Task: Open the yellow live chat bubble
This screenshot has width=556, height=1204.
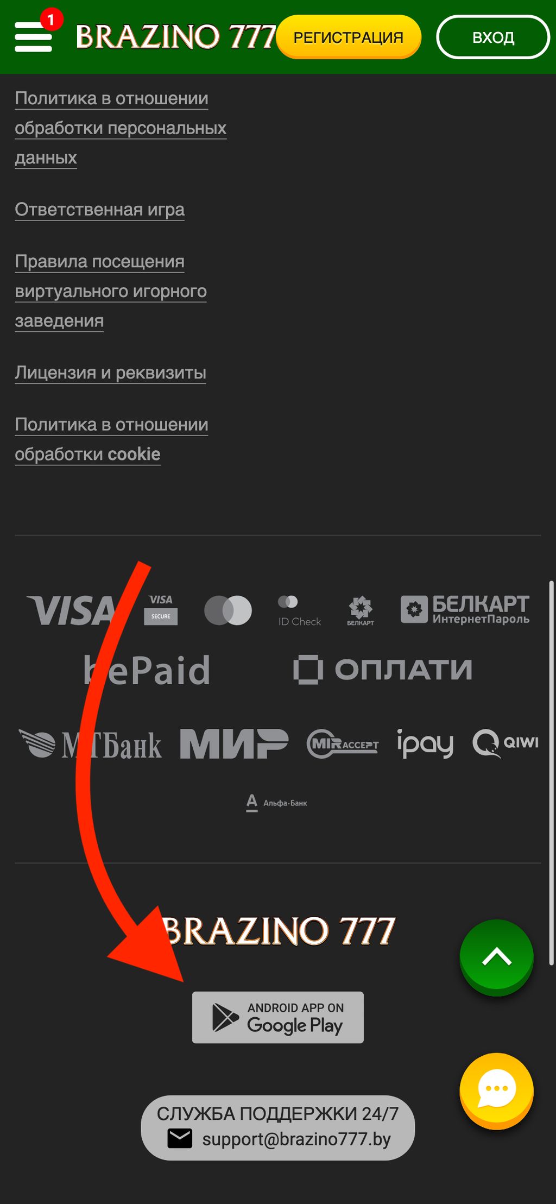Action: pyautogui.click(x=496, y=1090)
